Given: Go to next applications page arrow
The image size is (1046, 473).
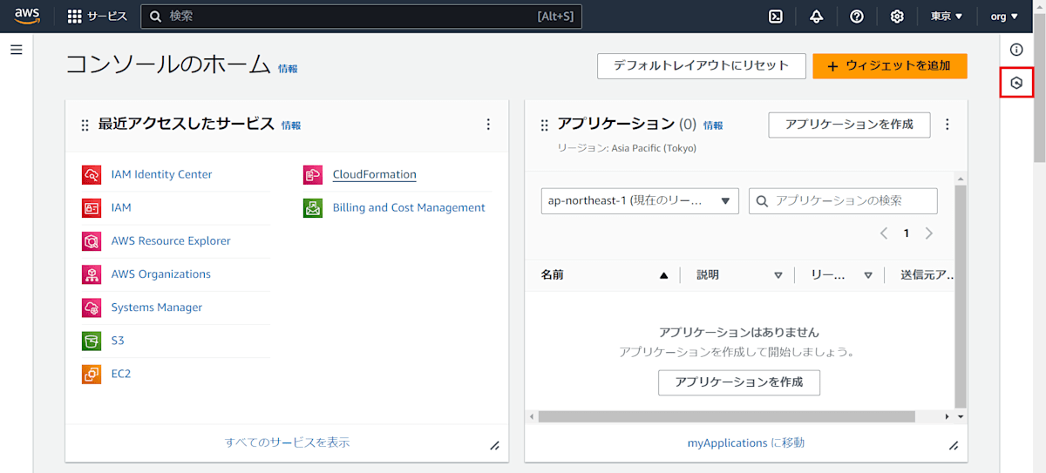Looking at the screenshot, I should [x=929, y=233].
